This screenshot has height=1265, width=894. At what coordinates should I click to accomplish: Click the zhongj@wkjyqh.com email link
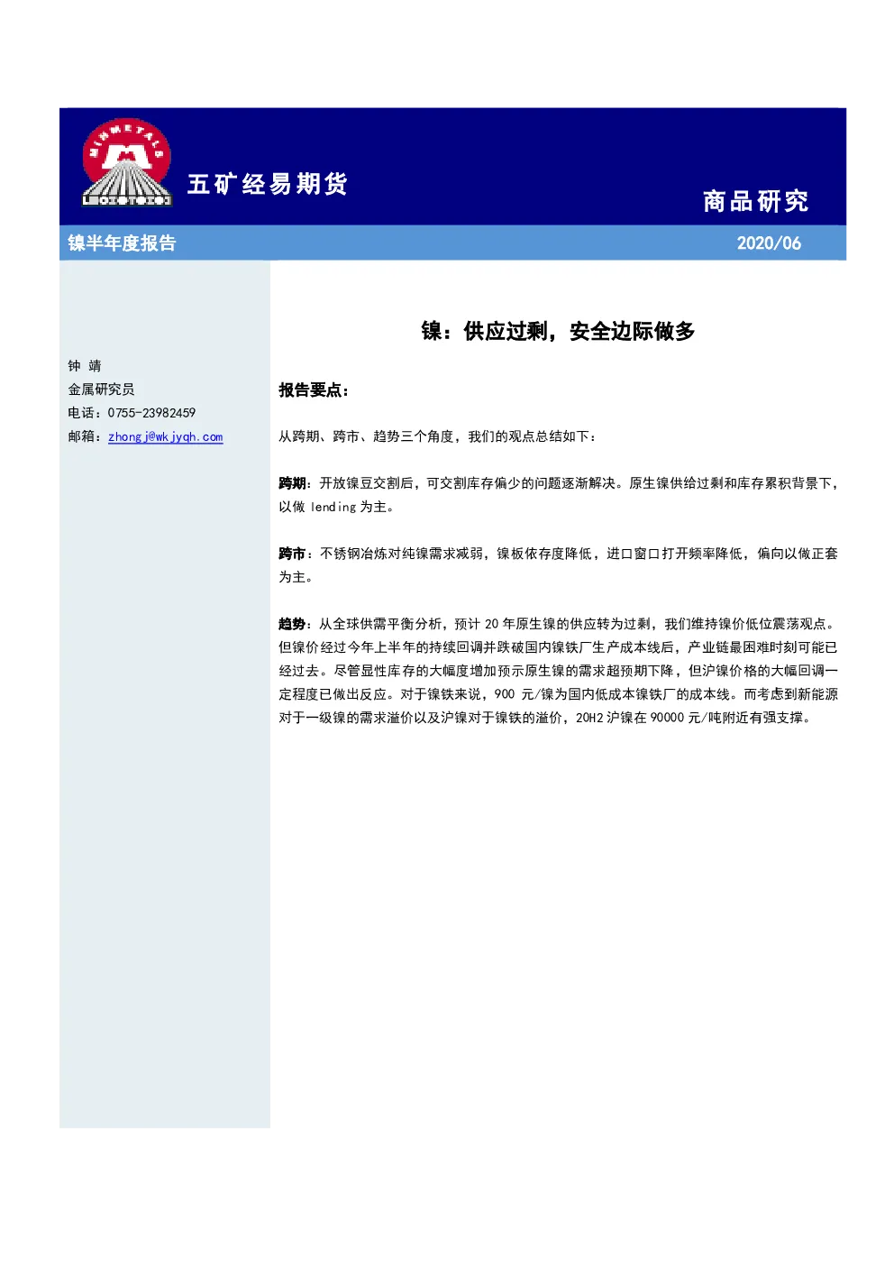[165, 436]
